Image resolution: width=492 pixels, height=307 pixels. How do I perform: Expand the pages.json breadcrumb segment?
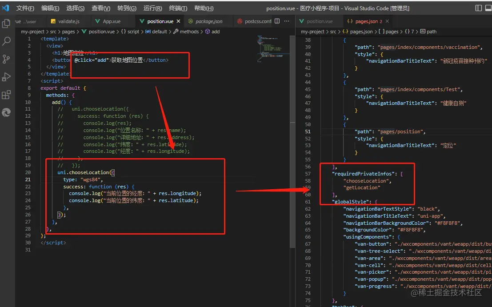point(361,32)
